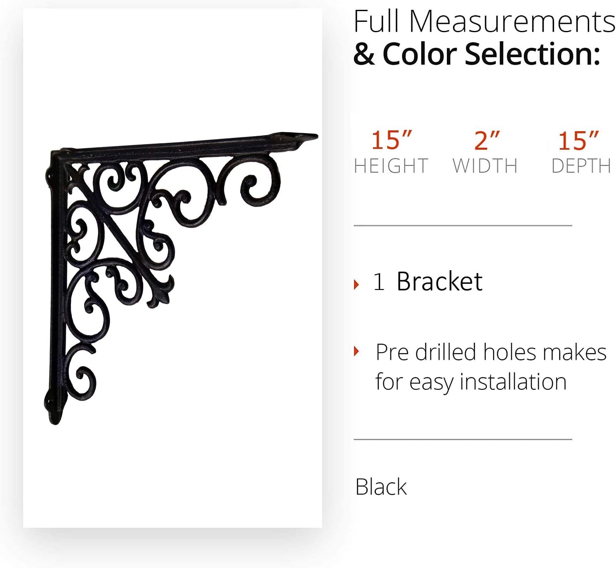616x568 pixels.
Task: Click the red 2″ width value
Action: (x=487, y=140)
